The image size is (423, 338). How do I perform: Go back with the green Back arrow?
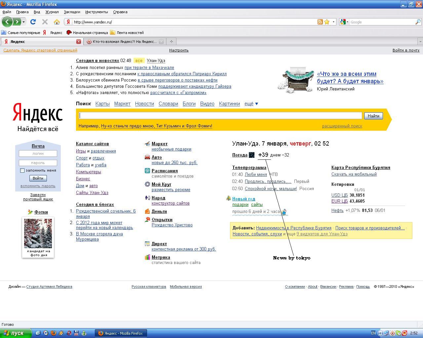(x=7, y=22)
